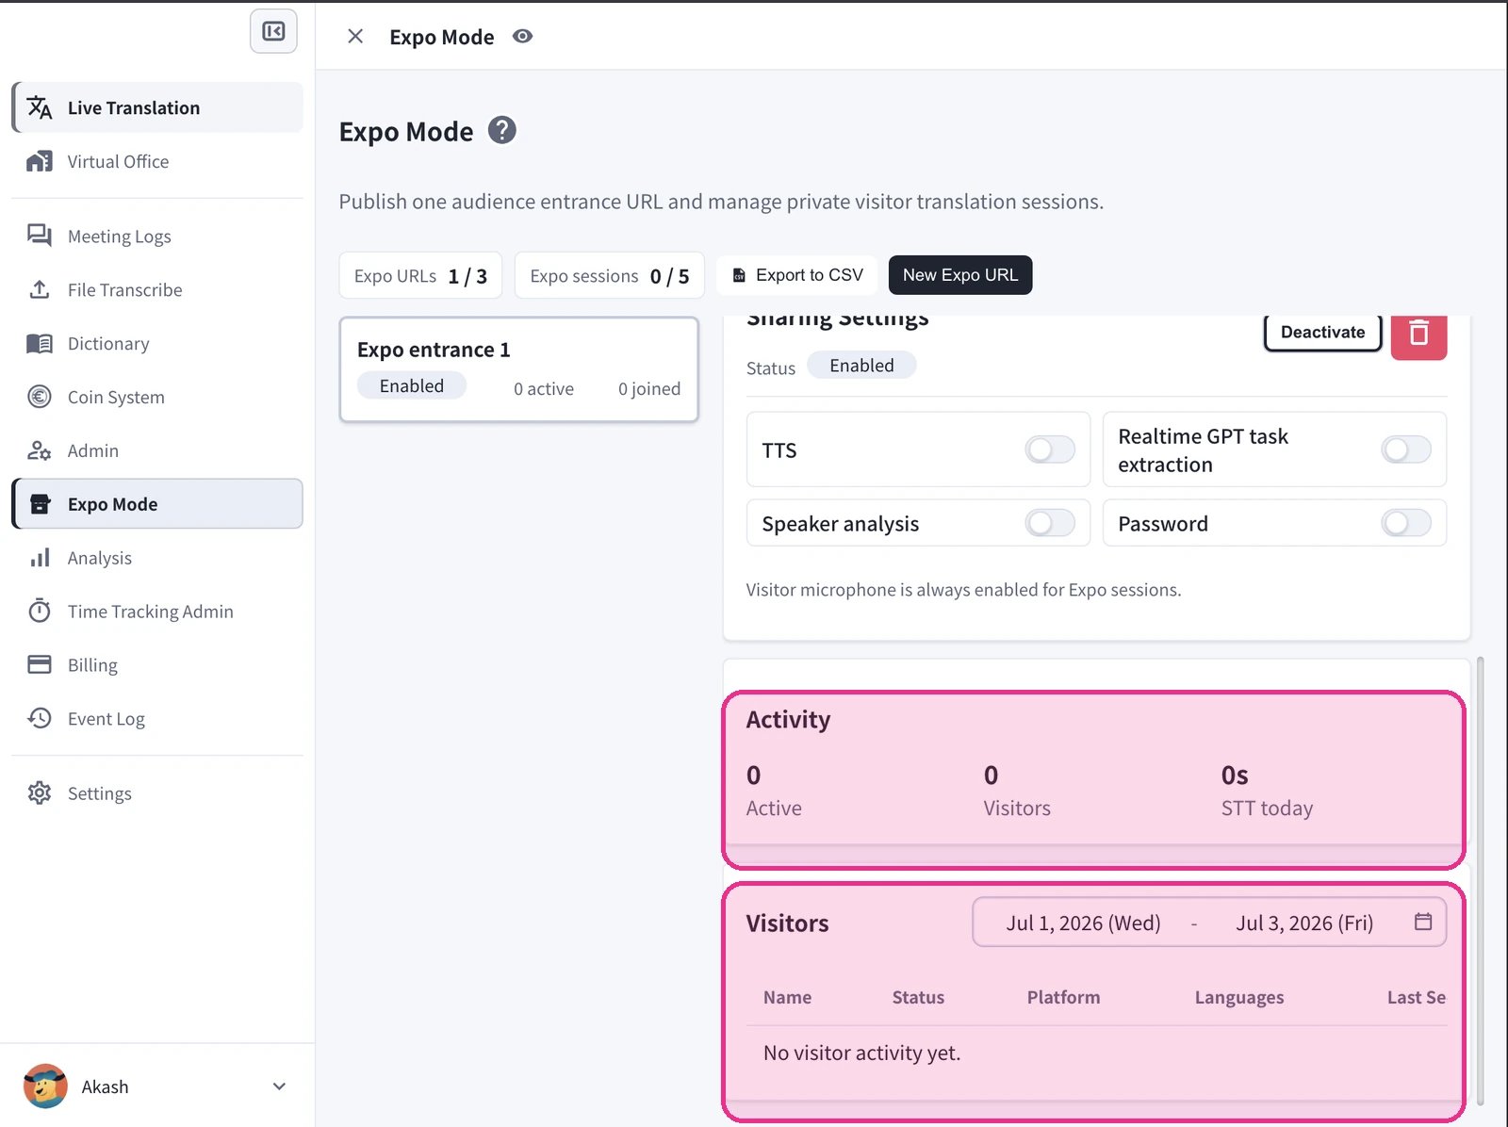Viewport: 1508px width, 1127px height.
Task: Navigate to File Transcribe
Action: (157, 289)
